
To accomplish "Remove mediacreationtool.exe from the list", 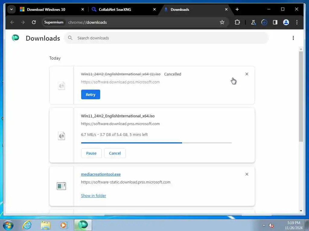I will pos(247,174).
